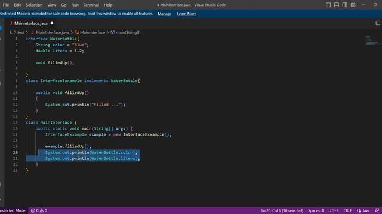382x214 pixels.
Task: Open the Go menu
Action: 64,5
